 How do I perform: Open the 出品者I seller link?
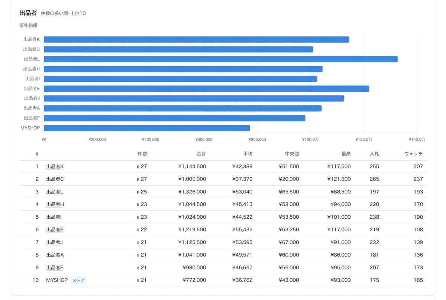tap(54, 217)
